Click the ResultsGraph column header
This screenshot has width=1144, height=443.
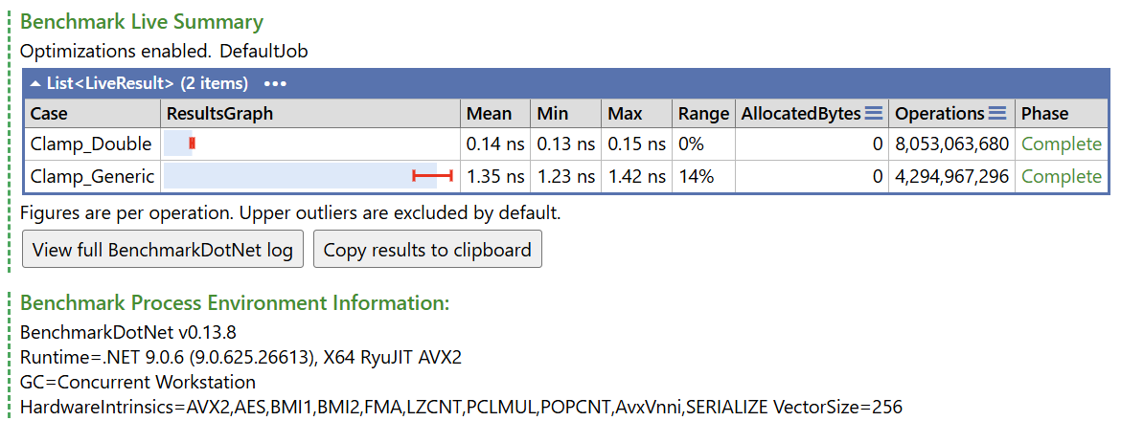219,114
